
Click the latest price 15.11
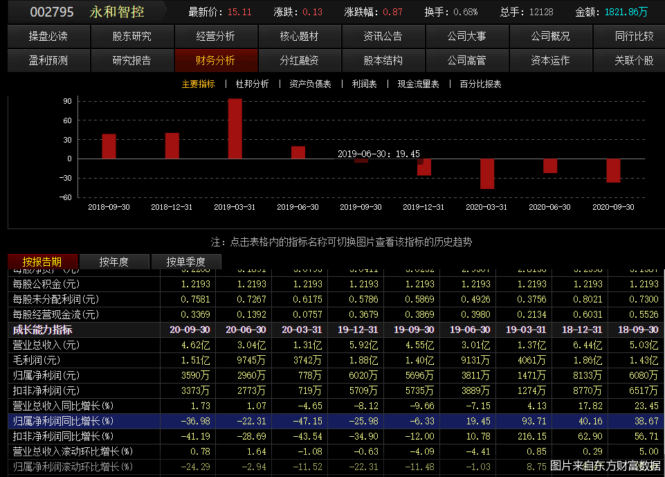coord(239,12)
